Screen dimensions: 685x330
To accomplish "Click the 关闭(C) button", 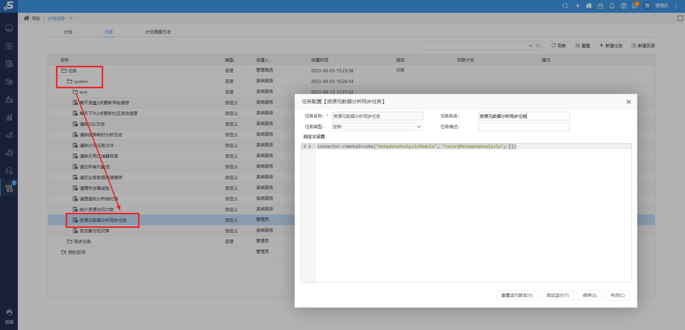I will coord(618,295).
